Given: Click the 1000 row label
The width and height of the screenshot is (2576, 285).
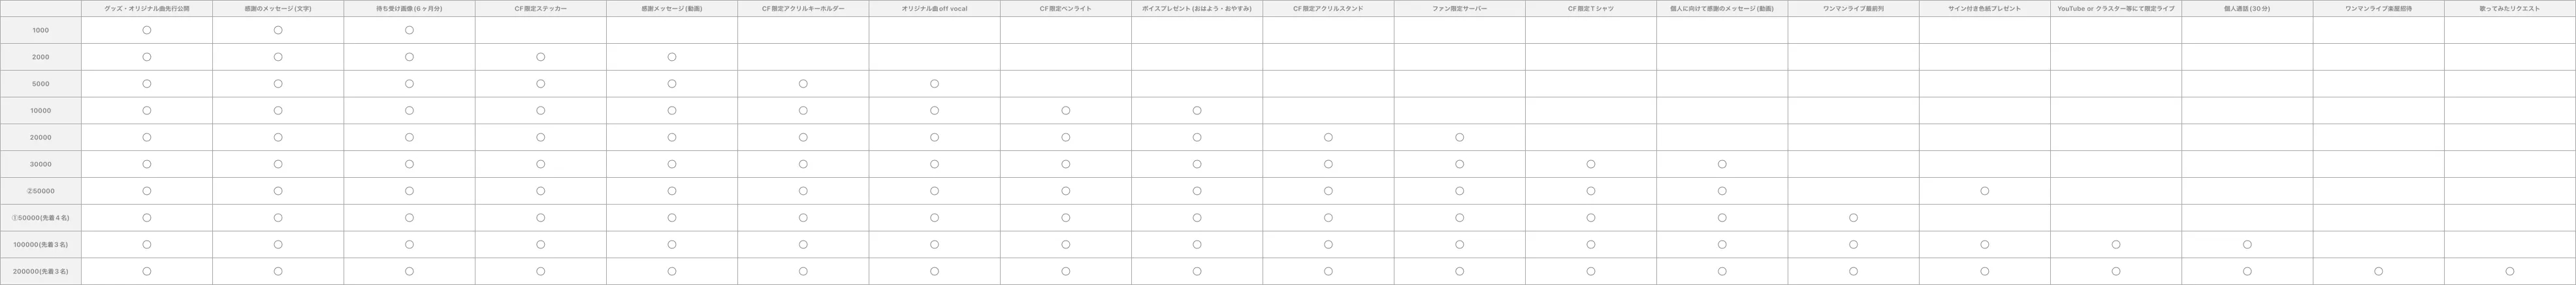Looking at the screenshot, I should tap(41, 30).
